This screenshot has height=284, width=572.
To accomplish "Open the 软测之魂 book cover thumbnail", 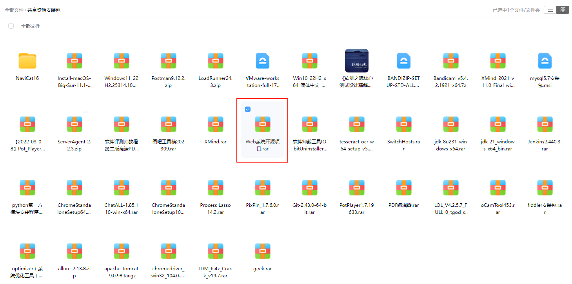I will pyautogui.click(x=357, y=61).
